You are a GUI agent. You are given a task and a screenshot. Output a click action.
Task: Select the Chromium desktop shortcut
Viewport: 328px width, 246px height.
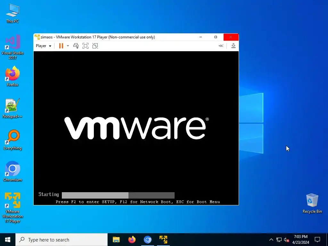tap(12, 171)
